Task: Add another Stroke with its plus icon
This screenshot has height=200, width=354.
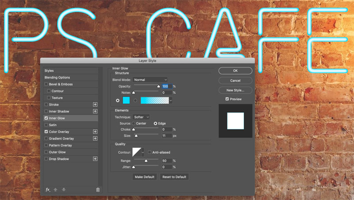Action: point(95,104)
